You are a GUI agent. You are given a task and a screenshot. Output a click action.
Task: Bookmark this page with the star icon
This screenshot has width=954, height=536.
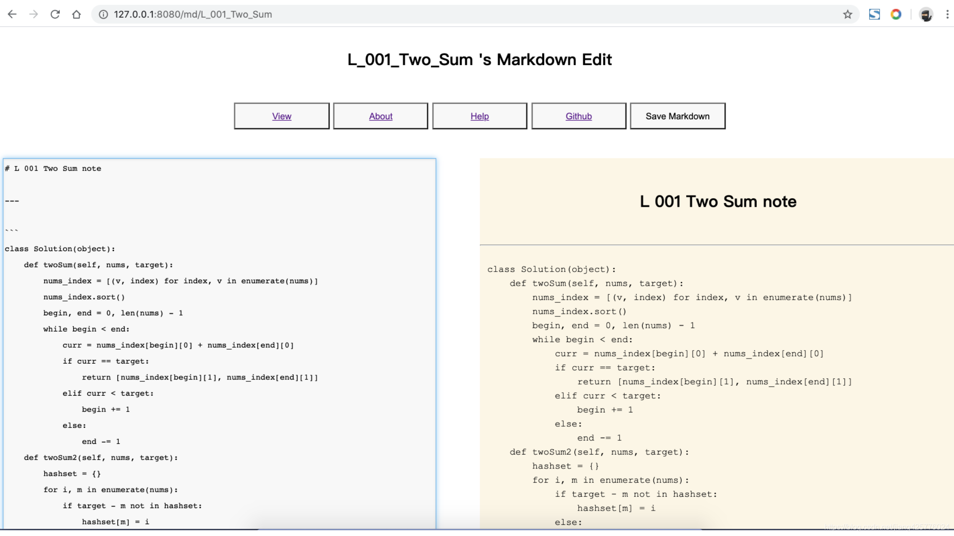pyautogui.click(x=848, y=14)
